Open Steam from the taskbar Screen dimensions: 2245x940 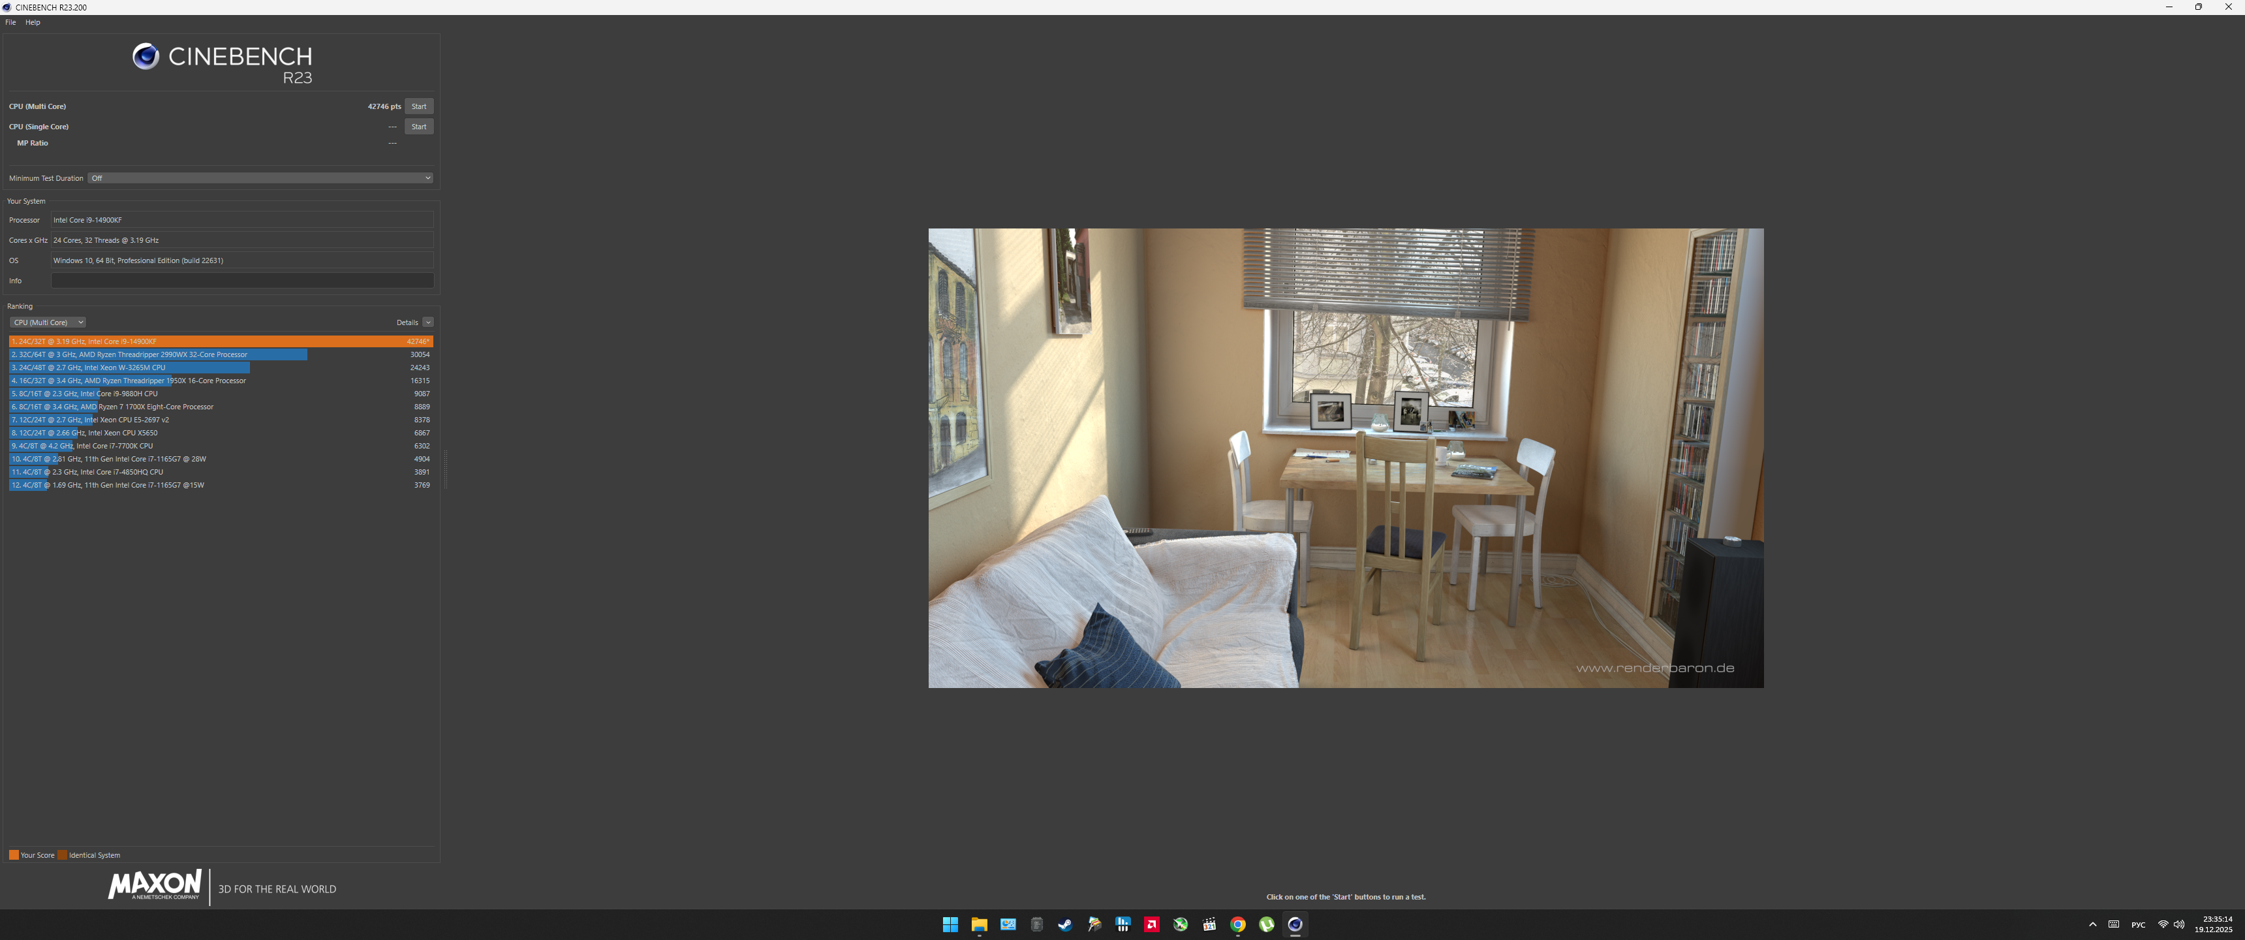[x=1065, y=924]
